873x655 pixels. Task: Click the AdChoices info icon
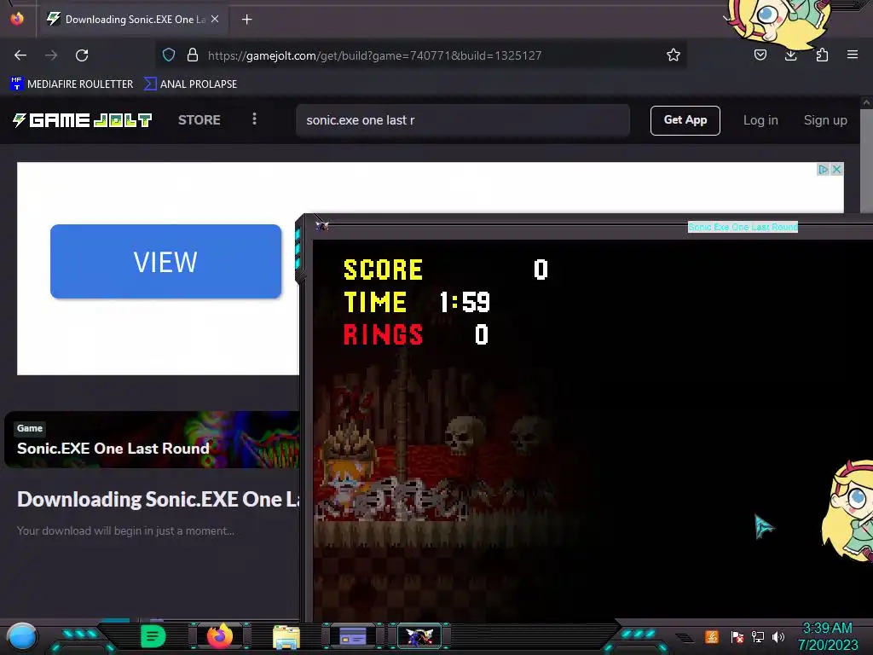tap(823, 170)
